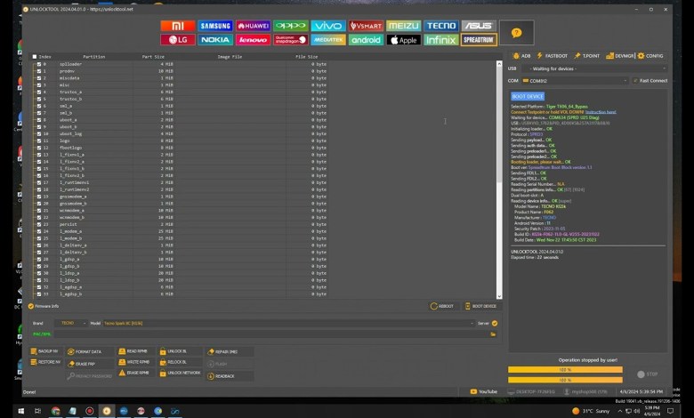Select the Samsung brand logo
The width and height of the screenshot is (694, 418).
(215, 27)
